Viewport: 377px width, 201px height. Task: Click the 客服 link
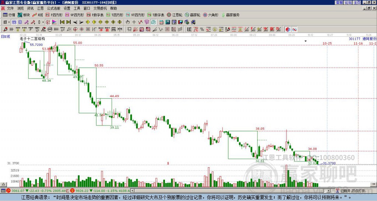339,3
